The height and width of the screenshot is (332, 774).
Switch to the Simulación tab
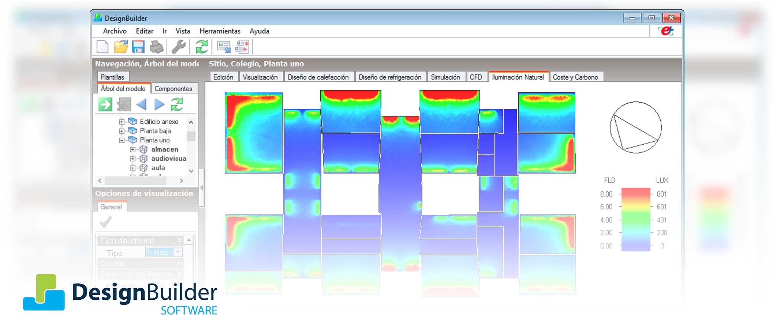(445, 77)
